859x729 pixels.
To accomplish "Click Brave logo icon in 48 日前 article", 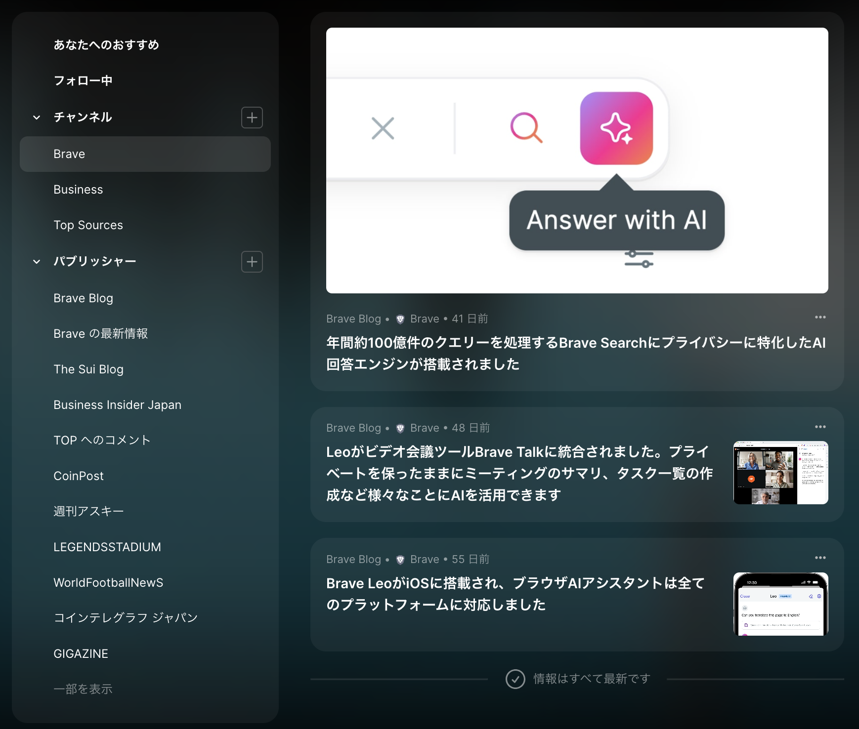I will [x=400, y=428].
